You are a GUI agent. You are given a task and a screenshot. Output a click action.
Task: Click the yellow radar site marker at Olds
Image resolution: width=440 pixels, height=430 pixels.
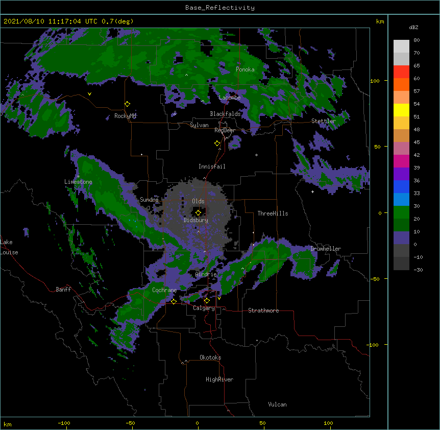pyautogui.click(x=198, y=212)
